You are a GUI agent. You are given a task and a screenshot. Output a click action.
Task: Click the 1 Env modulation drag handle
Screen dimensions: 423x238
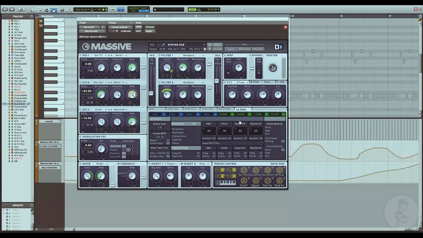click(163, 114)
